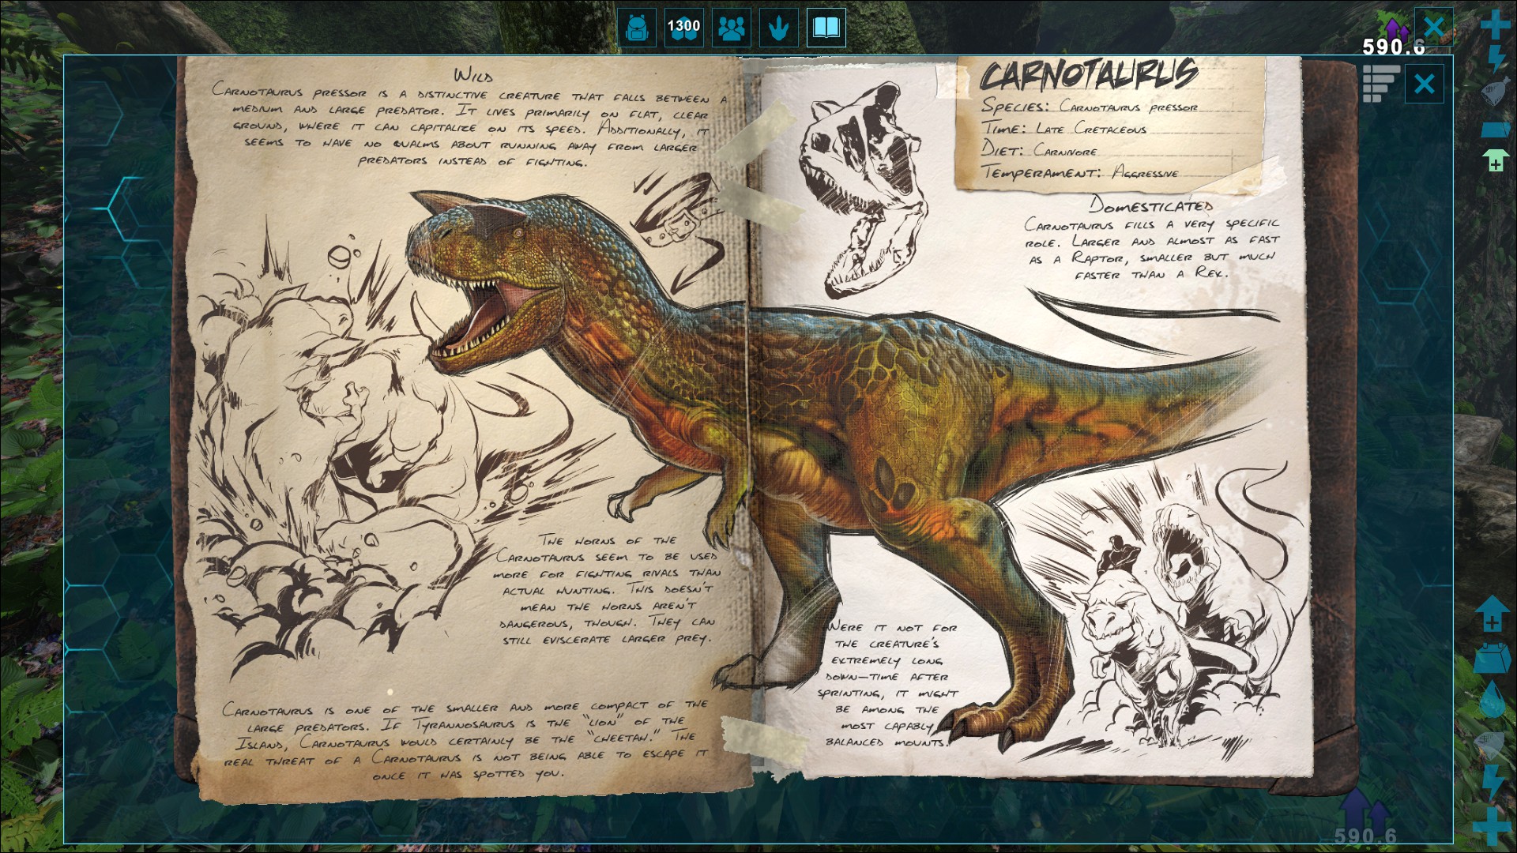Click the X button above the dossier
Screen dimensions: 1517x853
click(x=1433, y=28)
